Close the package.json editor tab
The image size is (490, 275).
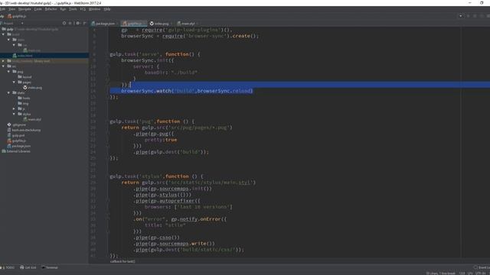(x=117, y=24)
